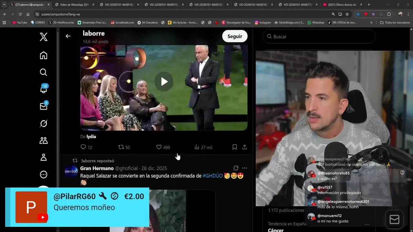The width and height of the screenshot is (413, 232).
Task: Open site information icon in address bar
Action: [x=37, y=14]
